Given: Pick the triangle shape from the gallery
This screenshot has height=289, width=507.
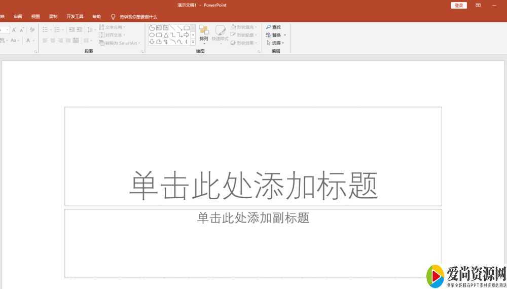Looking at the screenshot, I should coord(166,35).
